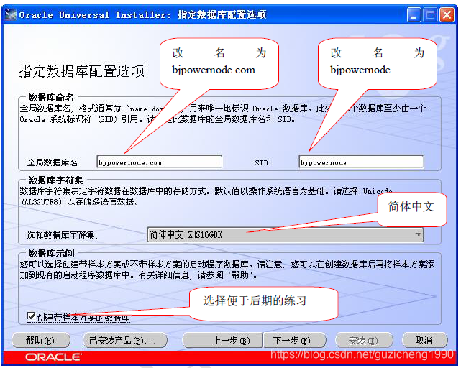Minimize the Oracle Universal Installer window
Image resolution: width=461 pixels, height=368 pixels.
[x=414, y=14]
